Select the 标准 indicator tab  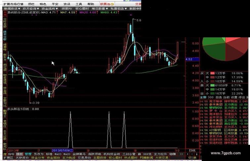tap(49, 154)
